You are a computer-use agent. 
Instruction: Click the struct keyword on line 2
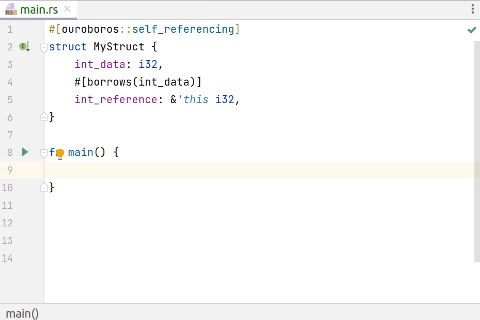click(x=68, y=47)
